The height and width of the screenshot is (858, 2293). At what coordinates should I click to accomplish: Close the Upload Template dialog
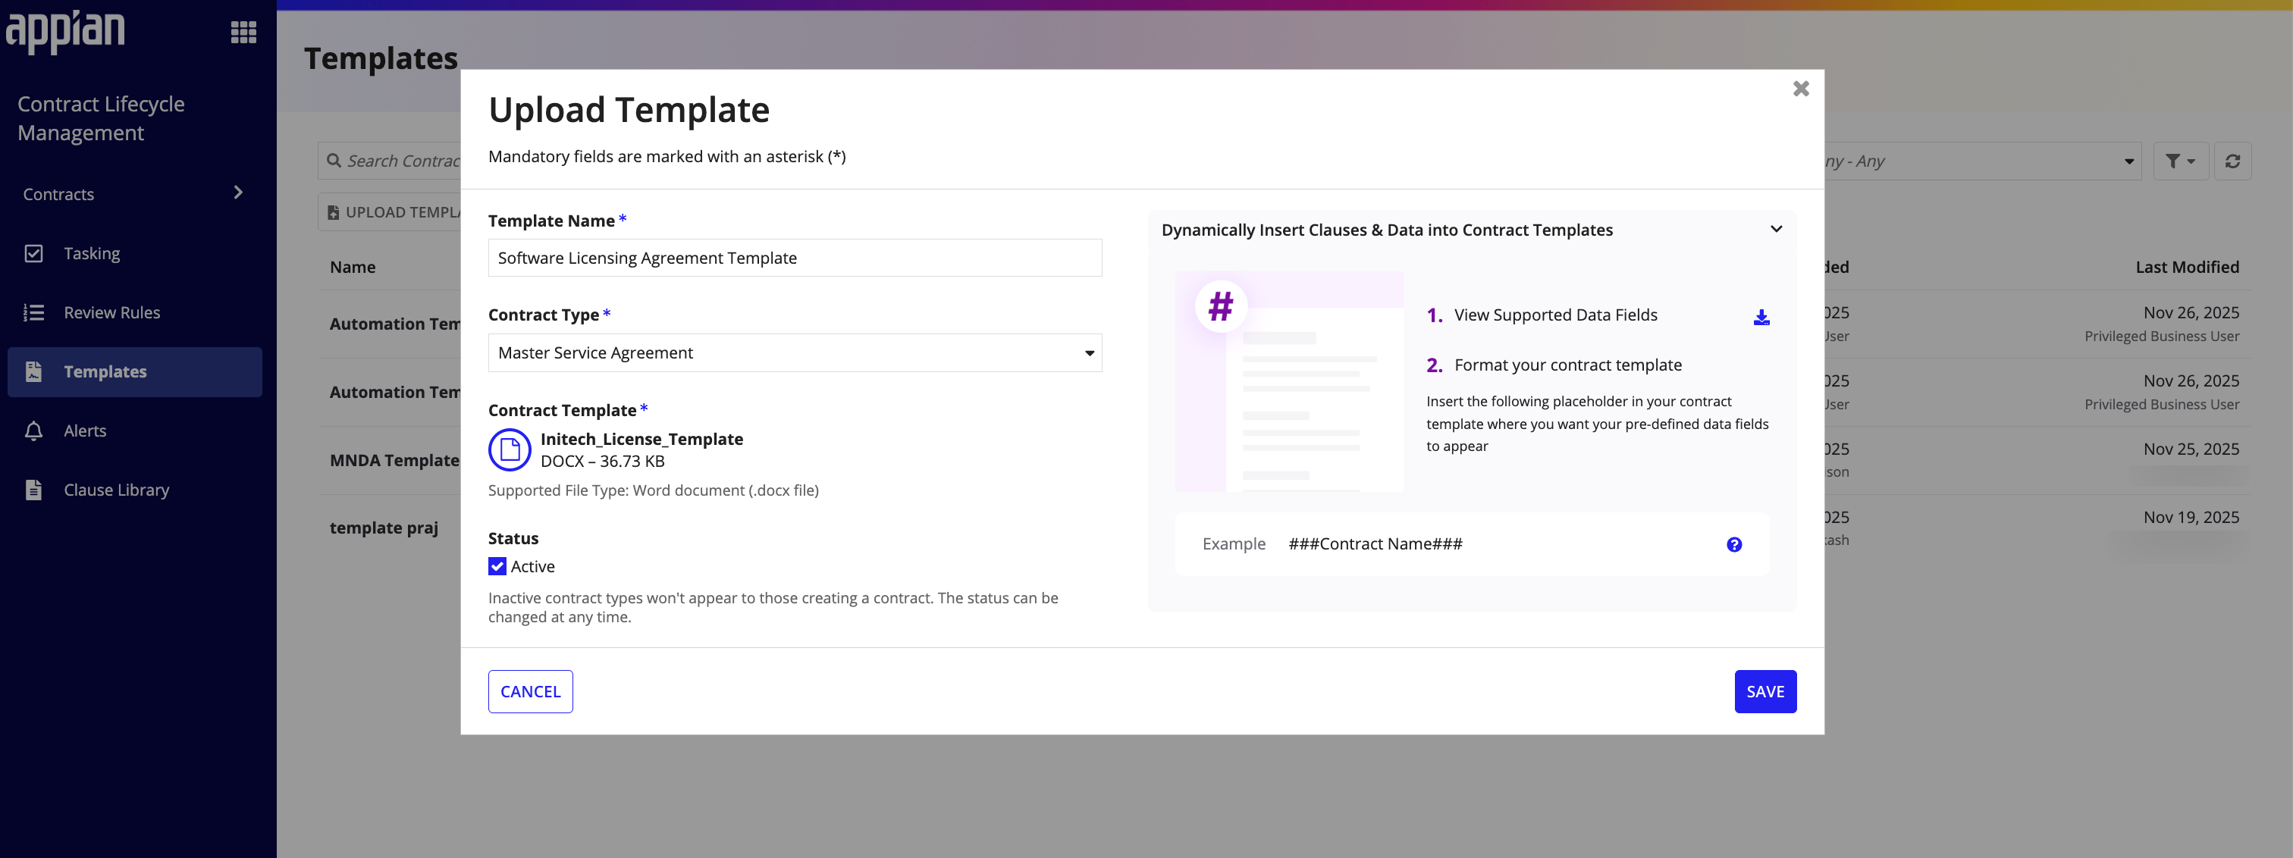click(x=1800, y=88)
